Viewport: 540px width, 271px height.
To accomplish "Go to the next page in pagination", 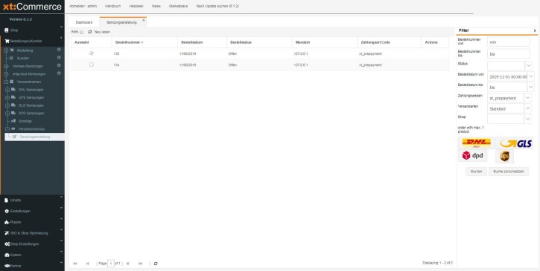I will click(128, 264).
